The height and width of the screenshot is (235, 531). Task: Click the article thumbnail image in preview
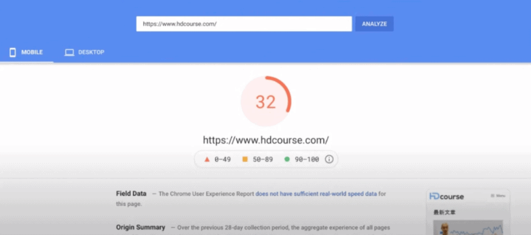(x=468, y=228)
